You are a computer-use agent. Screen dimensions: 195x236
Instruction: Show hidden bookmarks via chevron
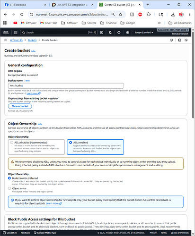coord(160,23)
